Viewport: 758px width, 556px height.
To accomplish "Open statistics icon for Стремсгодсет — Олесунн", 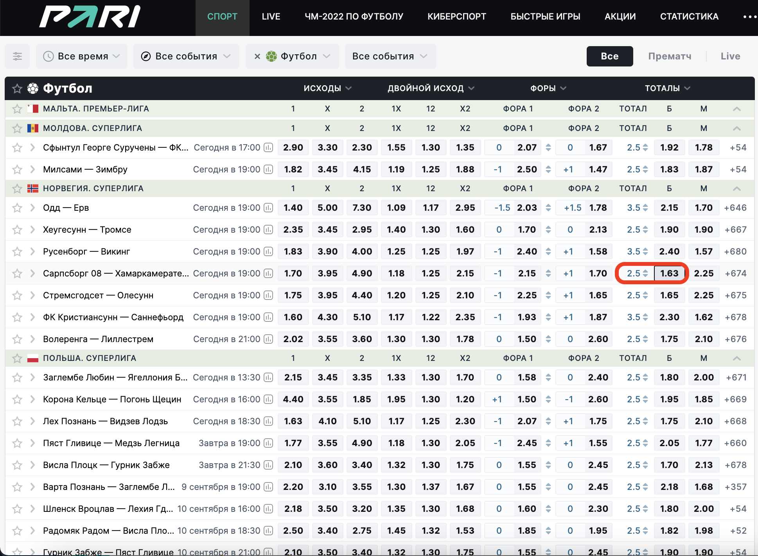I will (268, 295).
